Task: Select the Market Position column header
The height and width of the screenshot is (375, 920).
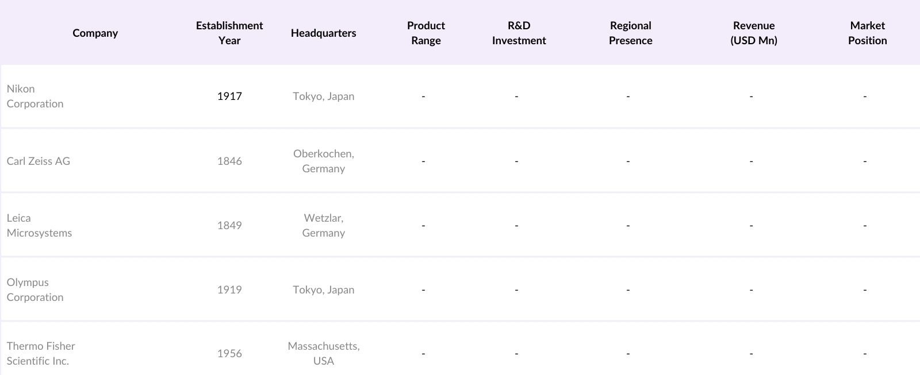Action: tap(867, 33)
